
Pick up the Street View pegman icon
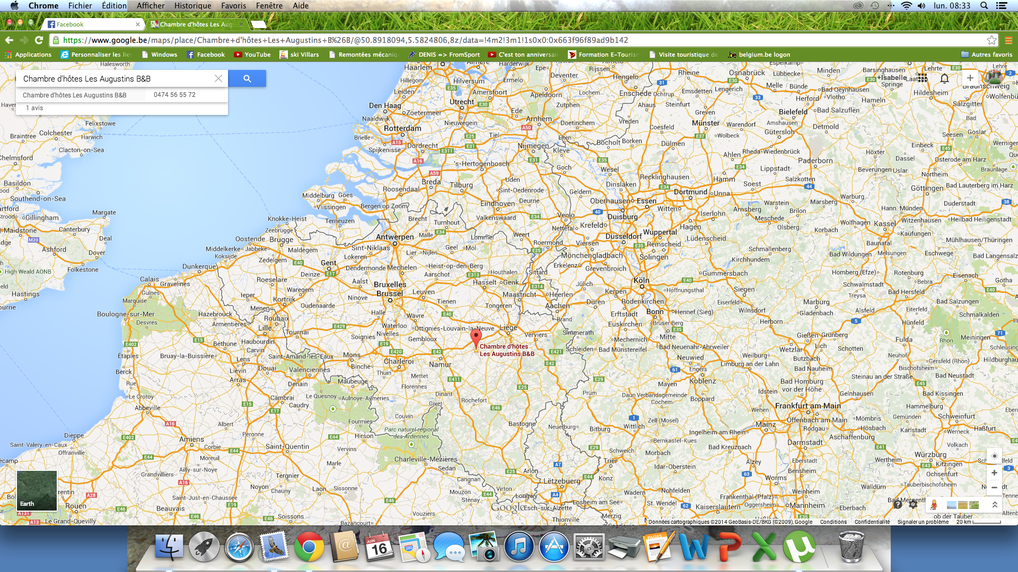click(934, 505)
